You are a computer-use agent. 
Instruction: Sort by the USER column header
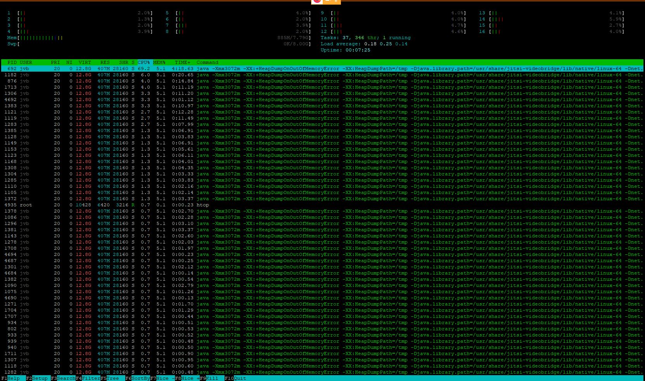click(26, 62)
